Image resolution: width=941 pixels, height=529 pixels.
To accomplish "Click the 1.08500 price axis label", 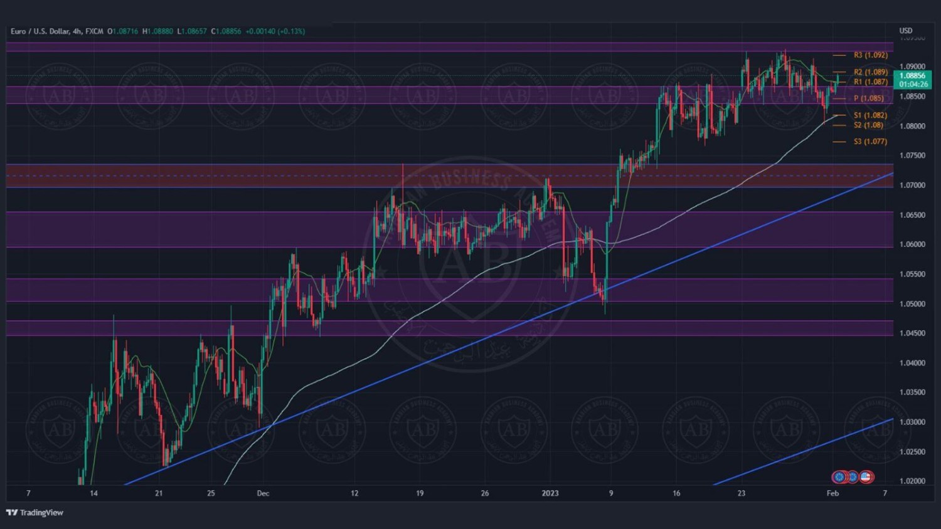I will tap(912, 97).
